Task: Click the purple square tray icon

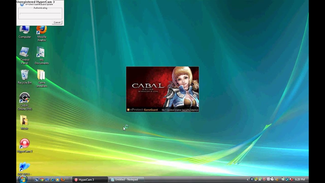Action: click(x=268, y=179)
